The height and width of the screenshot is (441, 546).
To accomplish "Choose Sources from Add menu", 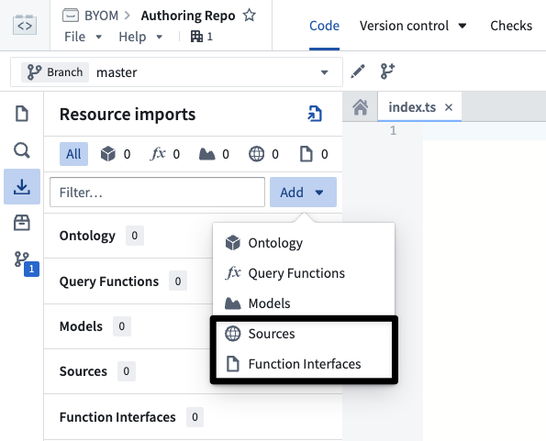I will 304,334.
